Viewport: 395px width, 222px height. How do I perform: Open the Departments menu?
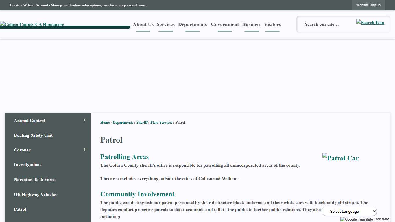pyautogui.click(x=192, y=24)
